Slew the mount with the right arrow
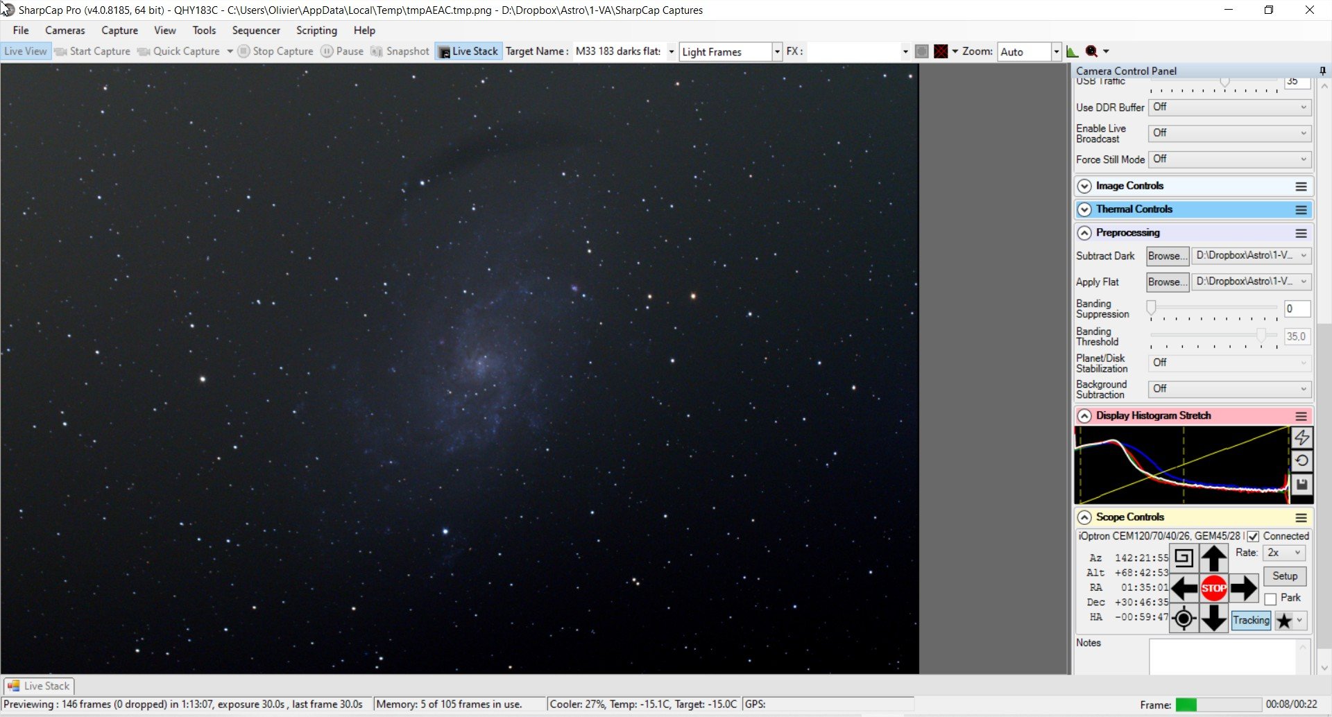The width and height of the screenshot is (1332, 717). pyautogui.click(x=1243, y=588)
